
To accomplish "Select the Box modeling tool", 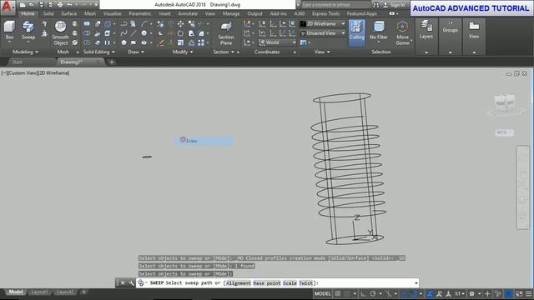I will point(9,31).
